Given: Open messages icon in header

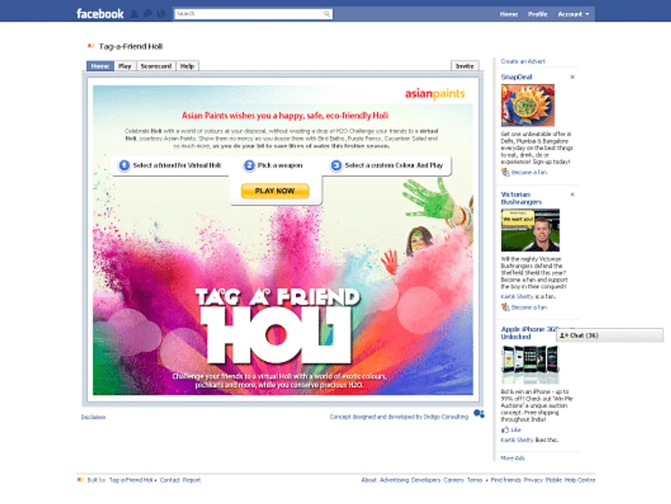Looking at the screenshot, I should (148, 14).
